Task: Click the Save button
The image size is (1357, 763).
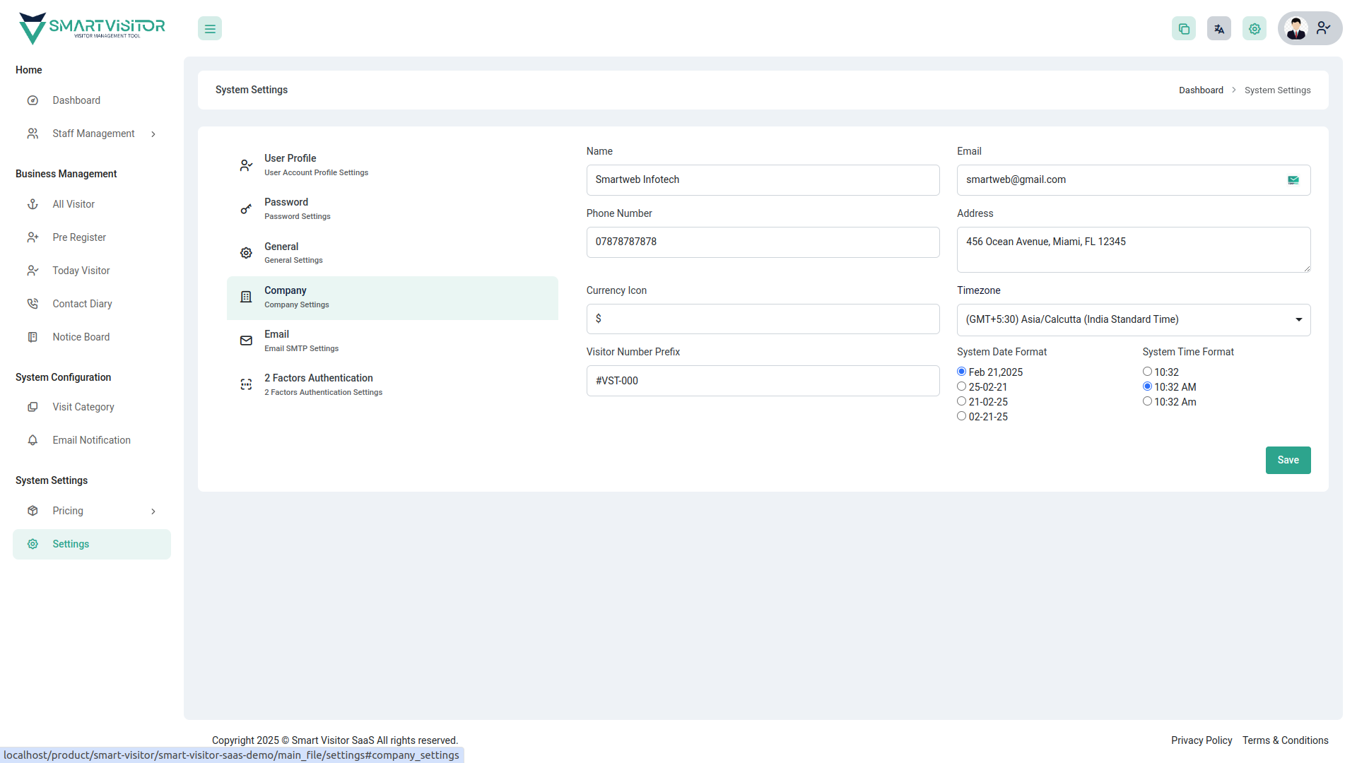Action: click(x=1288, y=460)
